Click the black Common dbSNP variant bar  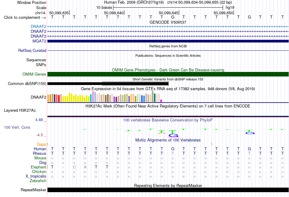[108, 84]
